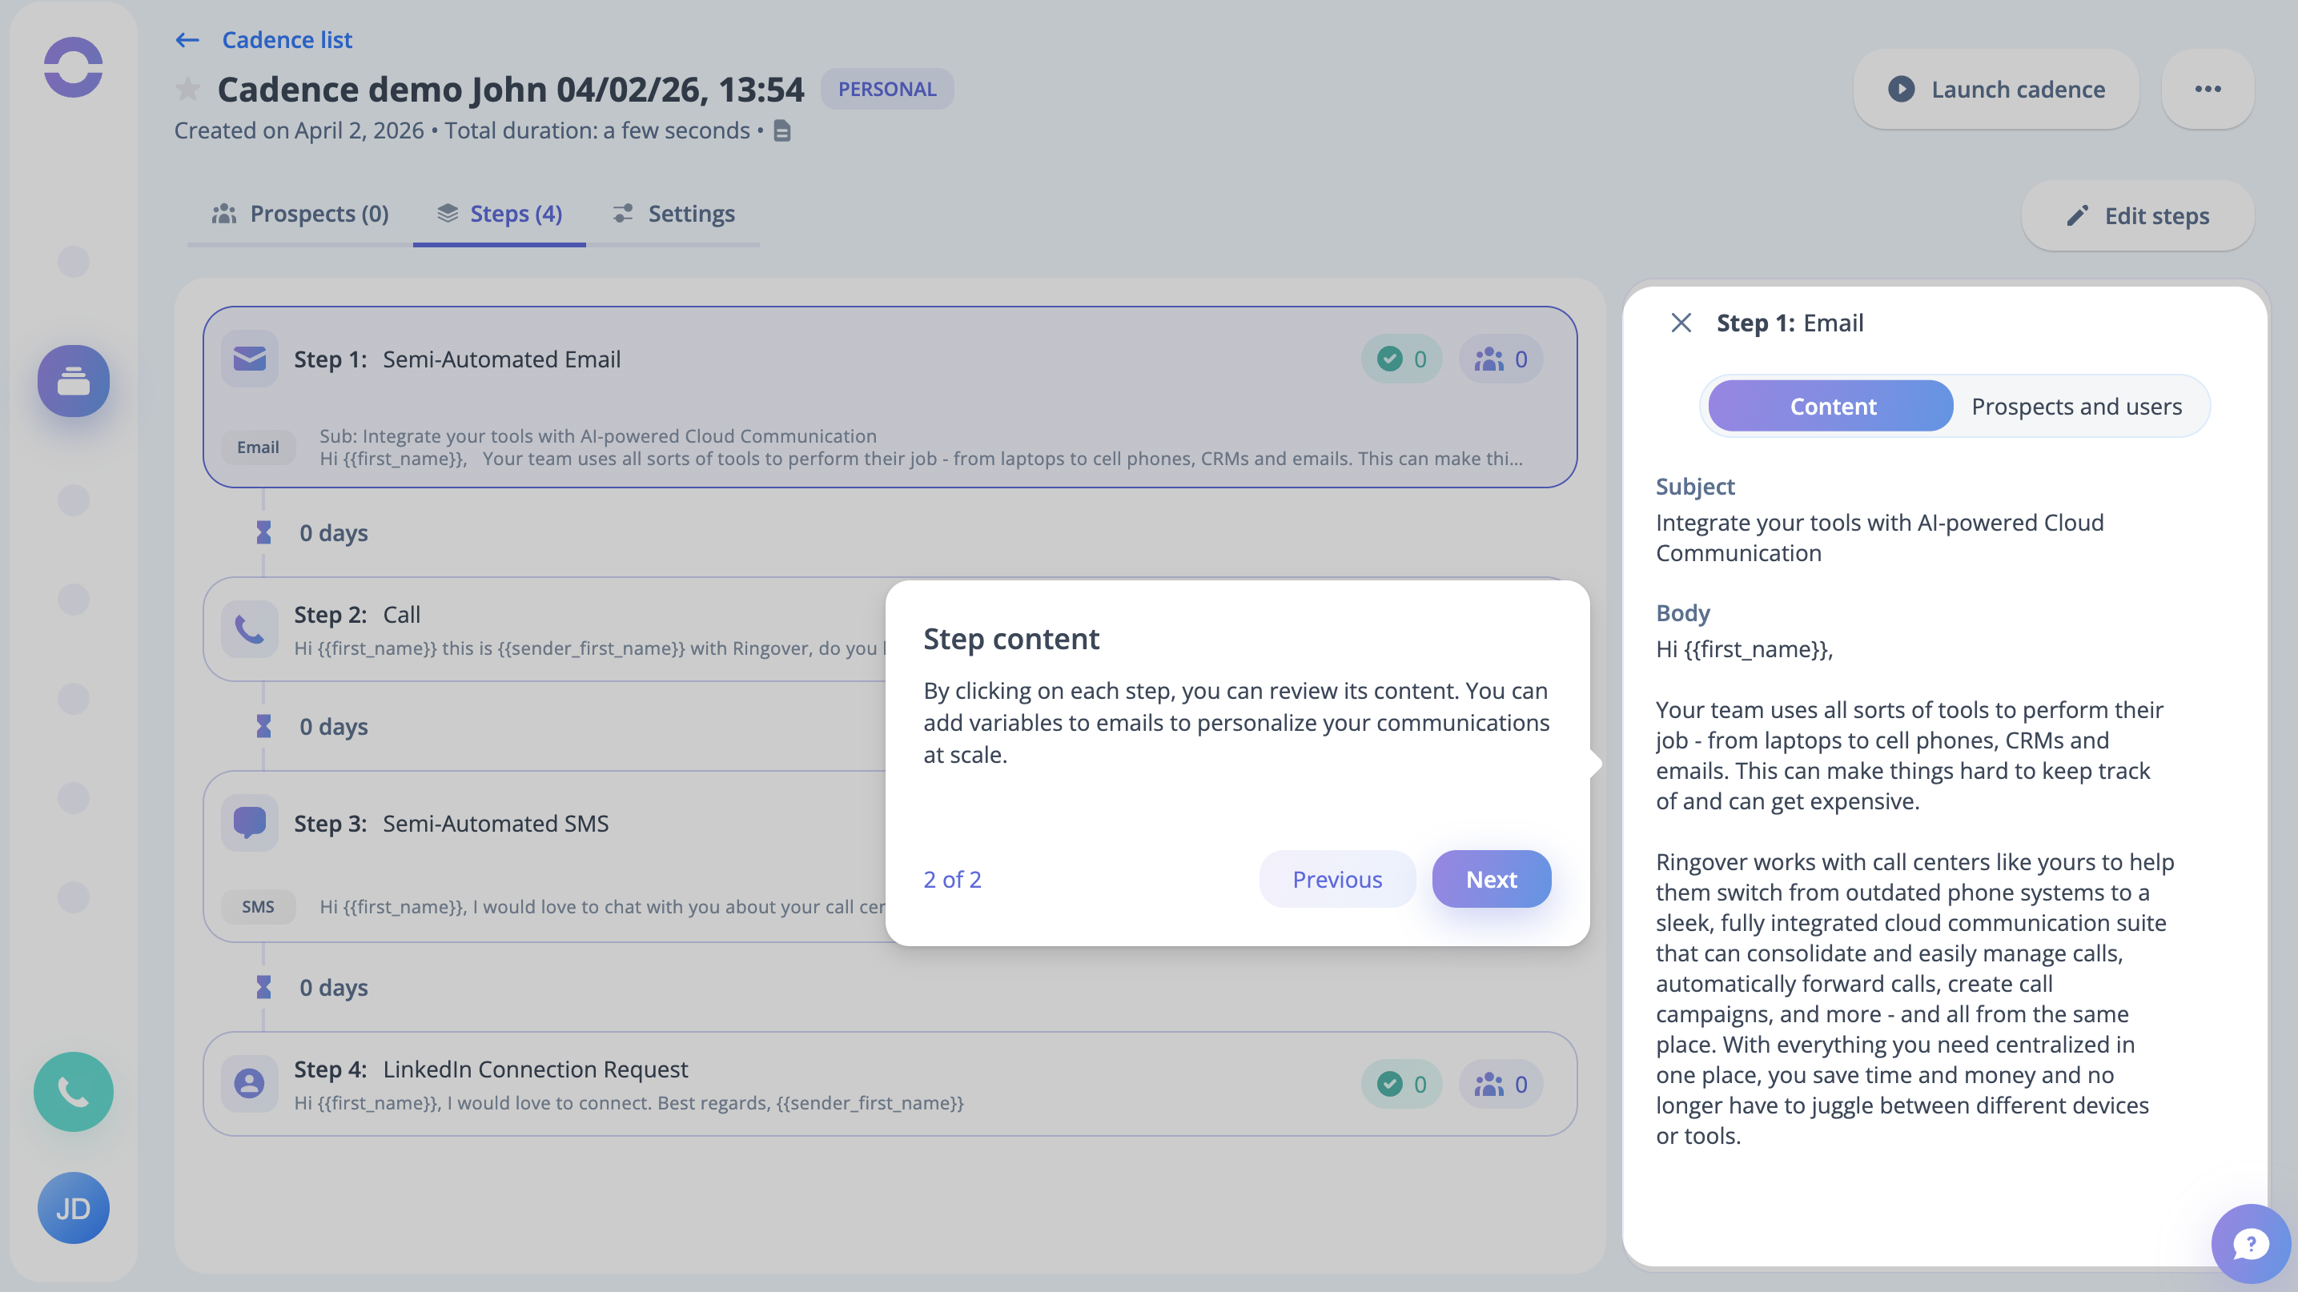This screenshot has width=2298, height=1292.
Task: Open the JD user profile avatar
Action: pyautogui.click(x=73, y=1207)
